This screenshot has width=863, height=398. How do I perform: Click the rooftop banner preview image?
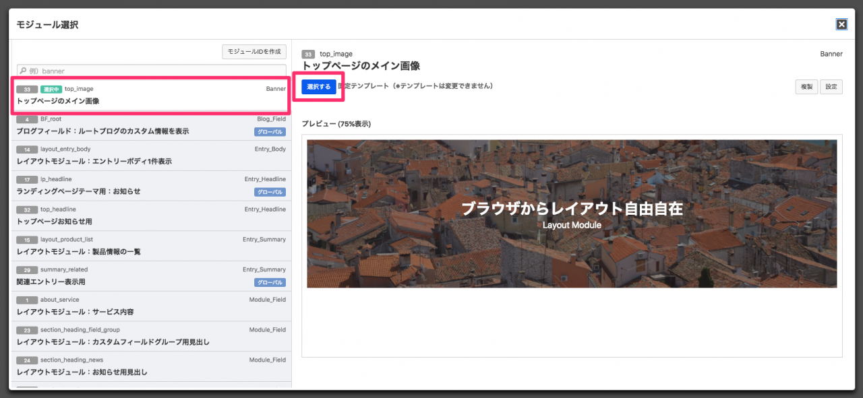click(572, 213)
